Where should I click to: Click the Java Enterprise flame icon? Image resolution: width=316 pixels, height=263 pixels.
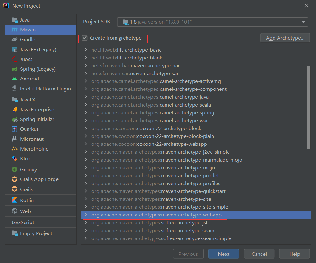point(14,109)
